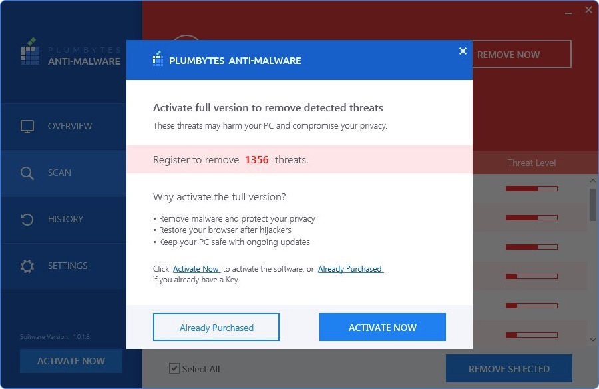Viewport: 599px width, 389px height.
Task: Click the first threat level bar
Action: [531, 189]
